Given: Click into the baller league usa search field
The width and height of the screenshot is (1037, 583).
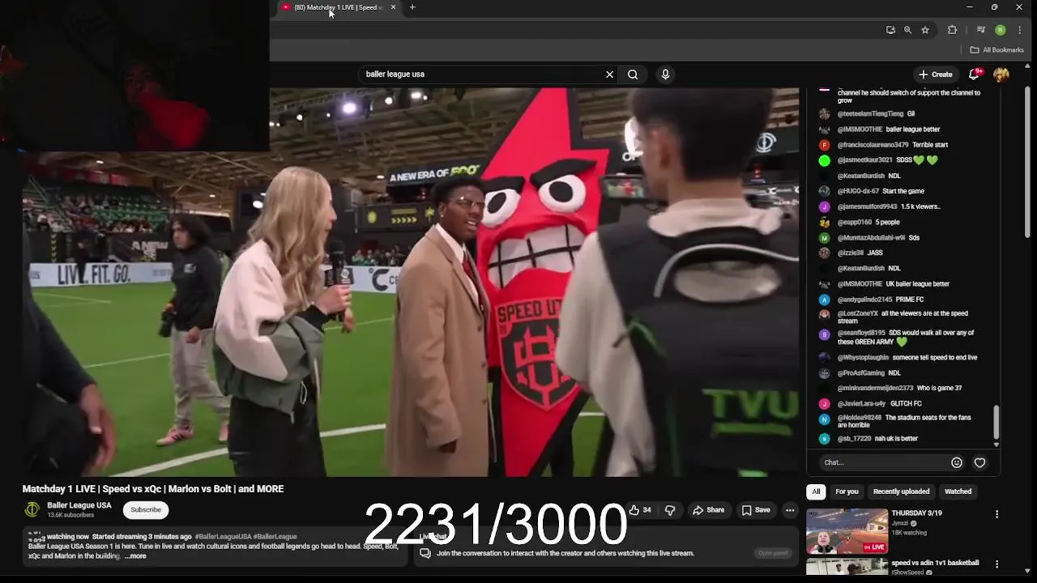Looking at the screenshot, I should coord(482,74).
